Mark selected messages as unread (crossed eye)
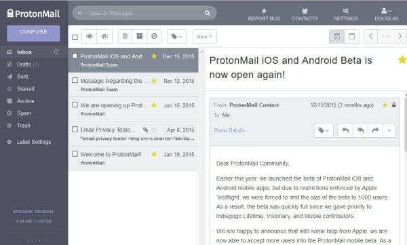 pyautogui.click(x=104, y=37)
